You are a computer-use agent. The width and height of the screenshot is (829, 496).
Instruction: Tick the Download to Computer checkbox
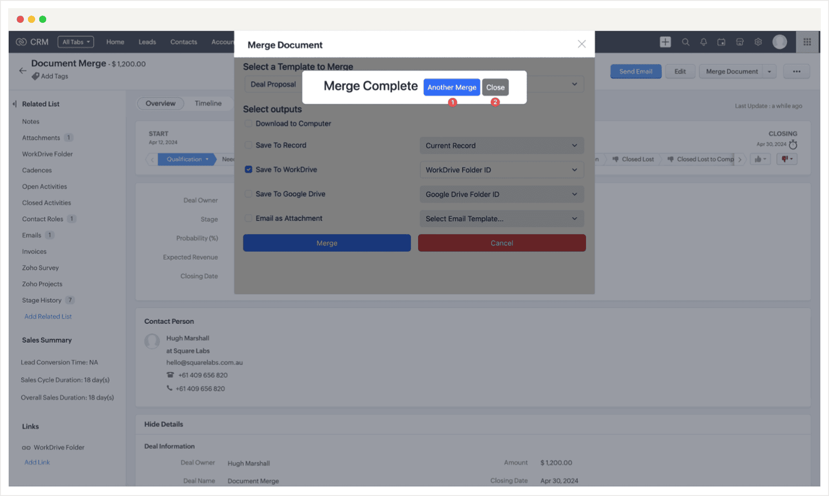point(249,123)
